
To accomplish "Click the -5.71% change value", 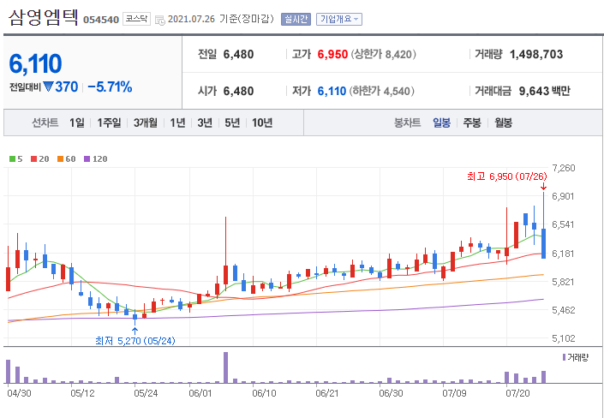I will 110,87.
